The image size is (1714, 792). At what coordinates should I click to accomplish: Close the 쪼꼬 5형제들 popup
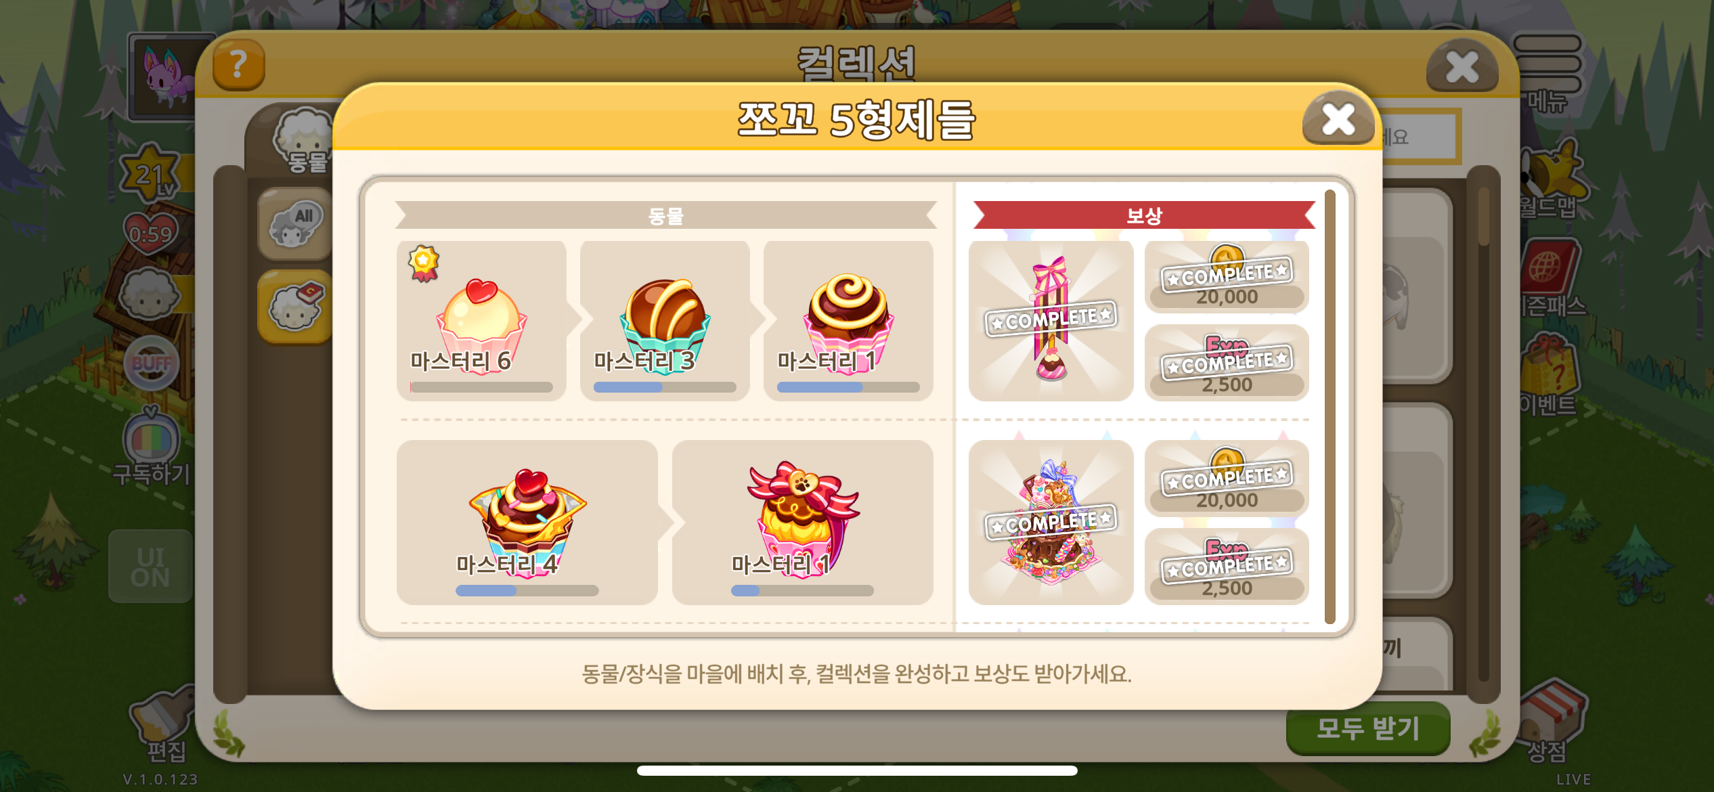pos(1338,118)
